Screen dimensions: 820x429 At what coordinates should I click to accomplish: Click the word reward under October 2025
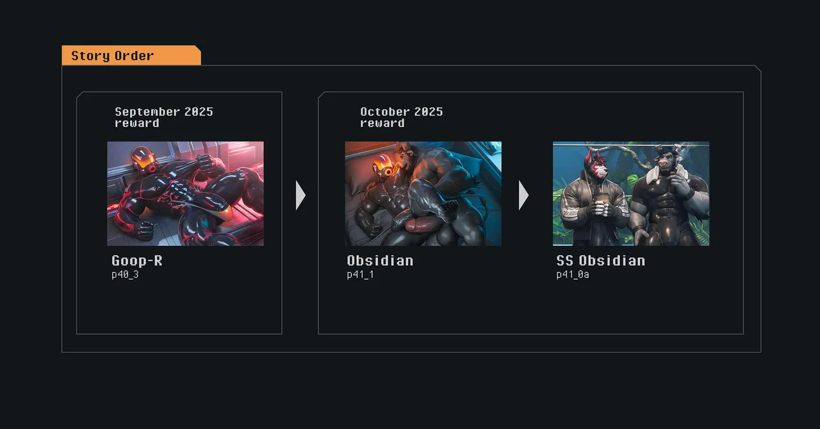click(x=382, y=123)
